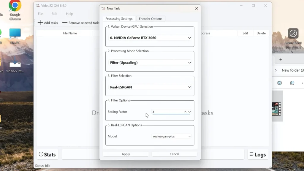The width and height of the screenshot is (304, 171).
Task: Click the Status: idle text in status bar
Action: [x=43, y=166]
